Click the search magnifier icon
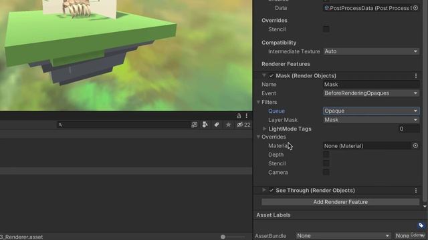 (60, 125)
